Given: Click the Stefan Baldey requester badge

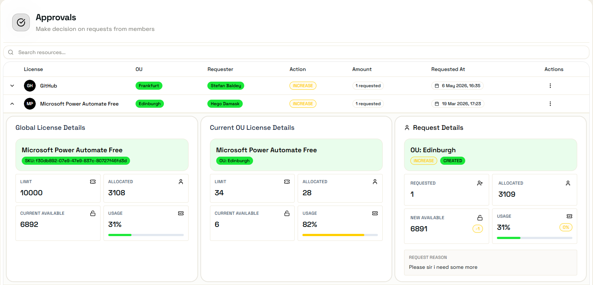Looking at the screenshot, I should point(226,86).
